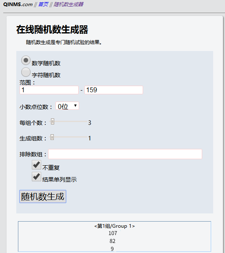This screenshot has height=253, width=225.
Task: Click the 每组个数 slider handle
Action: (53, 122)
